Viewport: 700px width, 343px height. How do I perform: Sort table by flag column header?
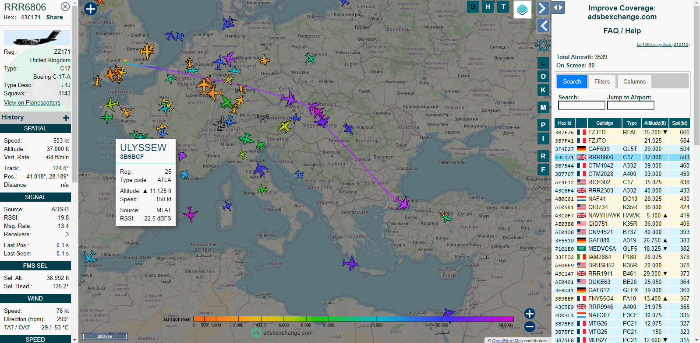(x=581, y=123)
